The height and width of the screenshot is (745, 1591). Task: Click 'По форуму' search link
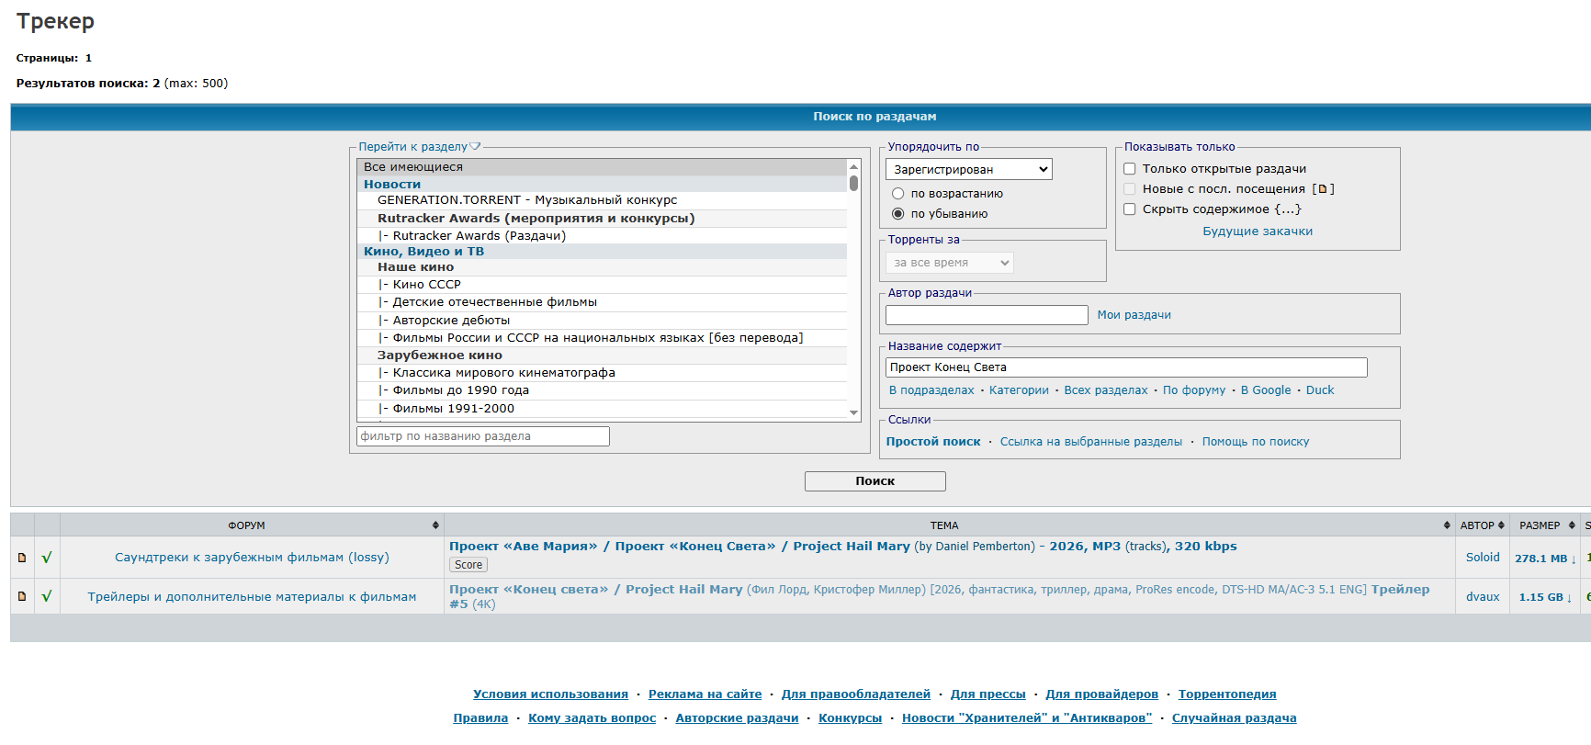tap(1194, 390)
